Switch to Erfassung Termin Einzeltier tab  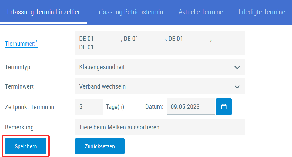(43, 12)
